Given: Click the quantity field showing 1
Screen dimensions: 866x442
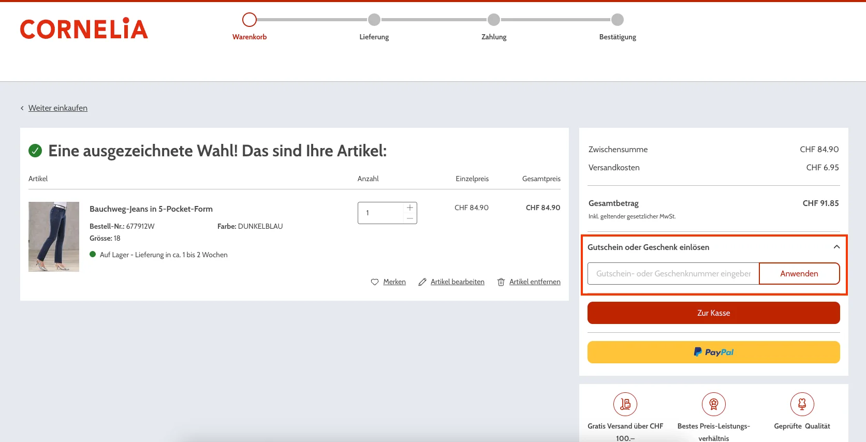Looking at the screenshot, I should tap(380, 213).
